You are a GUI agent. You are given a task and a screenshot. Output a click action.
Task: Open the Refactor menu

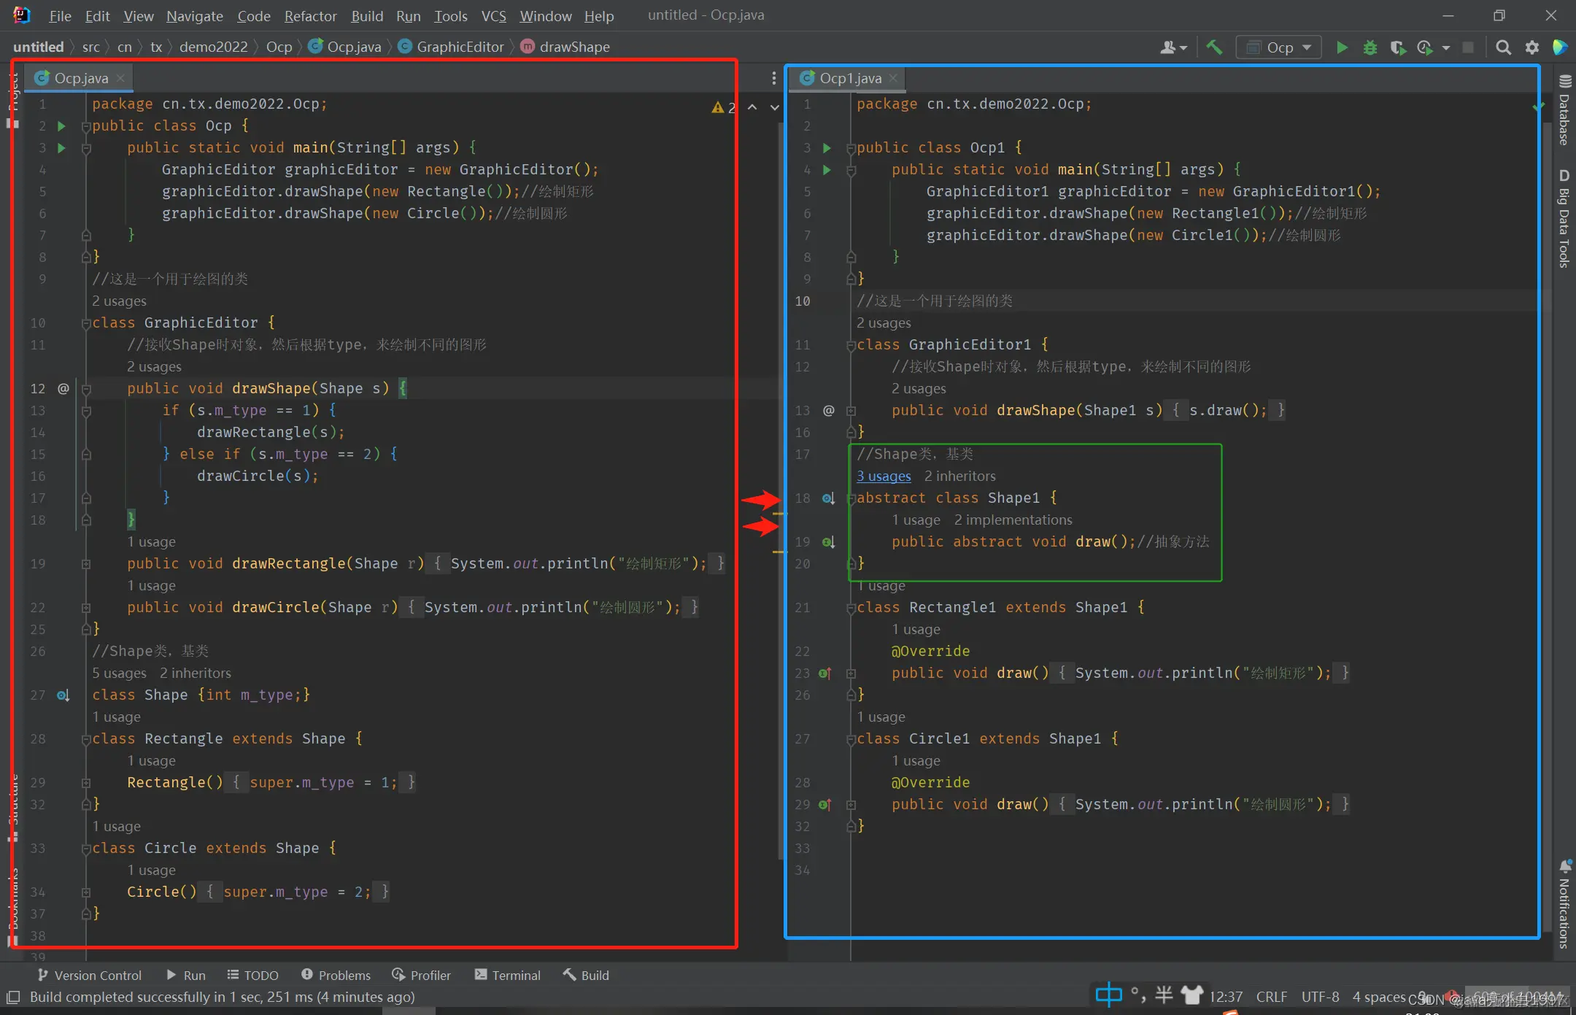(x=310, y=16)
